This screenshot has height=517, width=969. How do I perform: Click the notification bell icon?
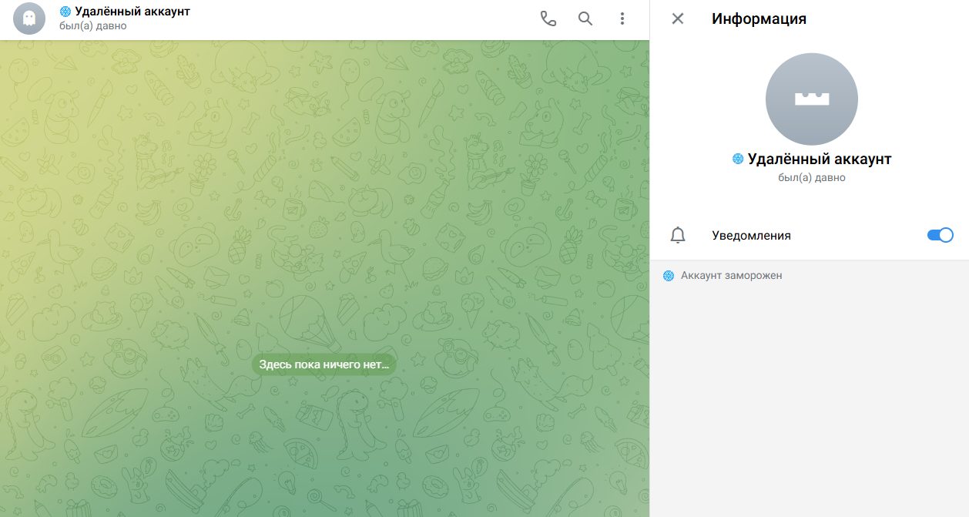pyautogui.click(x=678, y=236)
